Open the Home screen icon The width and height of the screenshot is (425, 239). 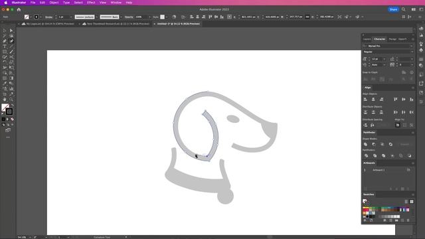[19, 9]
